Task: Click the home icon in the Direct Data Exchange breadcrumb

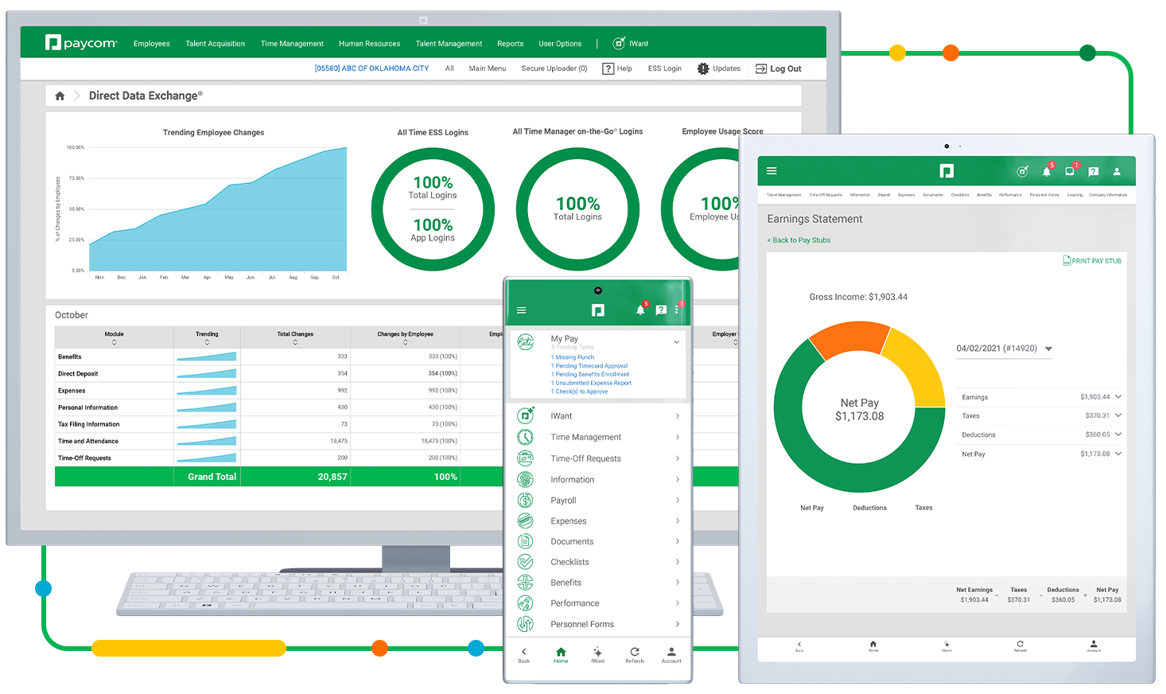Action: (60, 96)
